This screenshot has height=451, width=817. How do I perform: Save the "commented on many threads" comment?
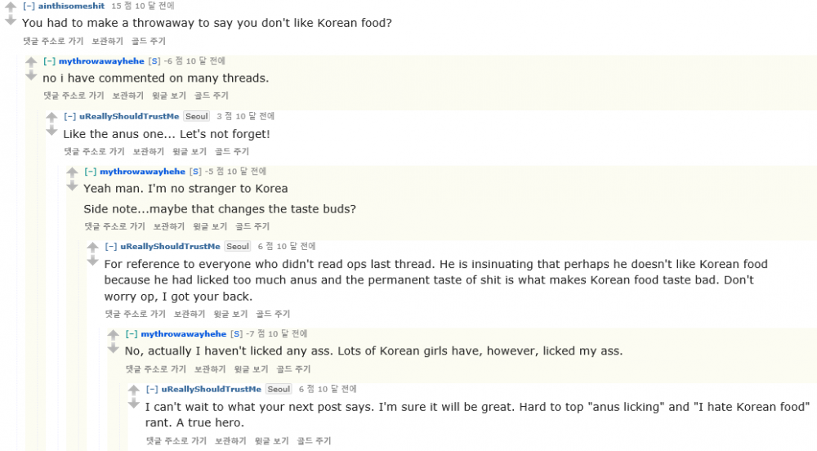click(x=127, y=96)
